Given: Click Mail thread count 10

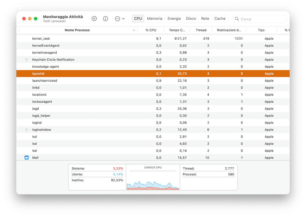Looking at the screenshot, I should coord(207,158).
